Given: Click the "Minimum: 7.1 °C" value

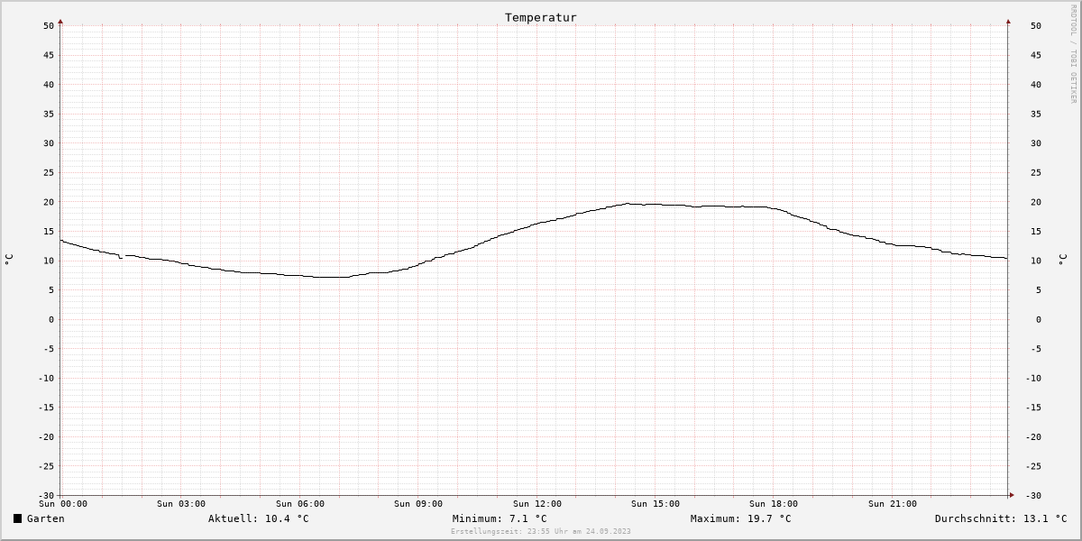Looking at the screenshot, I should [x=500, y=518].
